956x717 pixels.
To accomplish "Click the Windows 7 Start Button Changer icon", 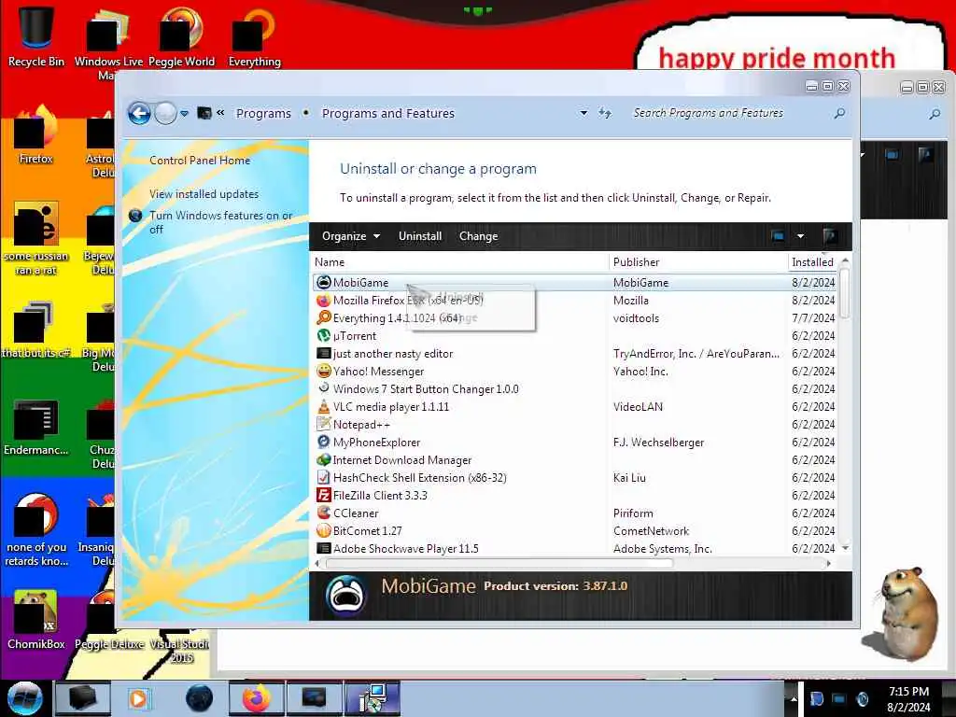I will [324, 387].
